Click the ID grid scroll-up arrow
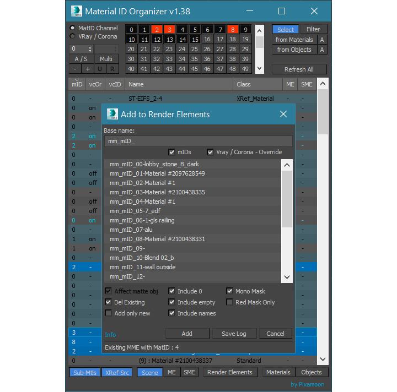Image resolution: width=397 pixels, height=392 pixels. 260,31
